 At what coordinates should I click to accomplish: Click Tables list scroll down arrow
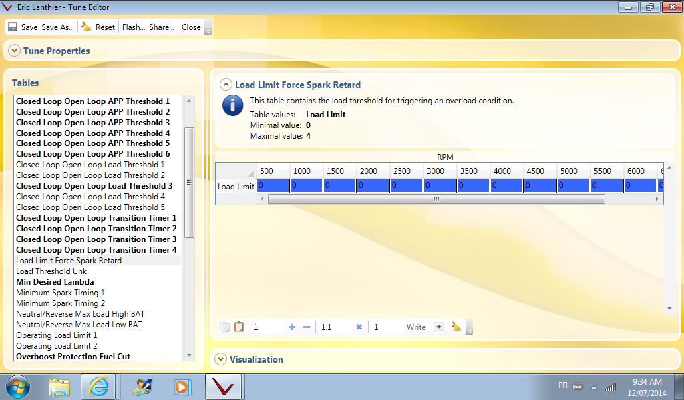click(x=189, y=355)
